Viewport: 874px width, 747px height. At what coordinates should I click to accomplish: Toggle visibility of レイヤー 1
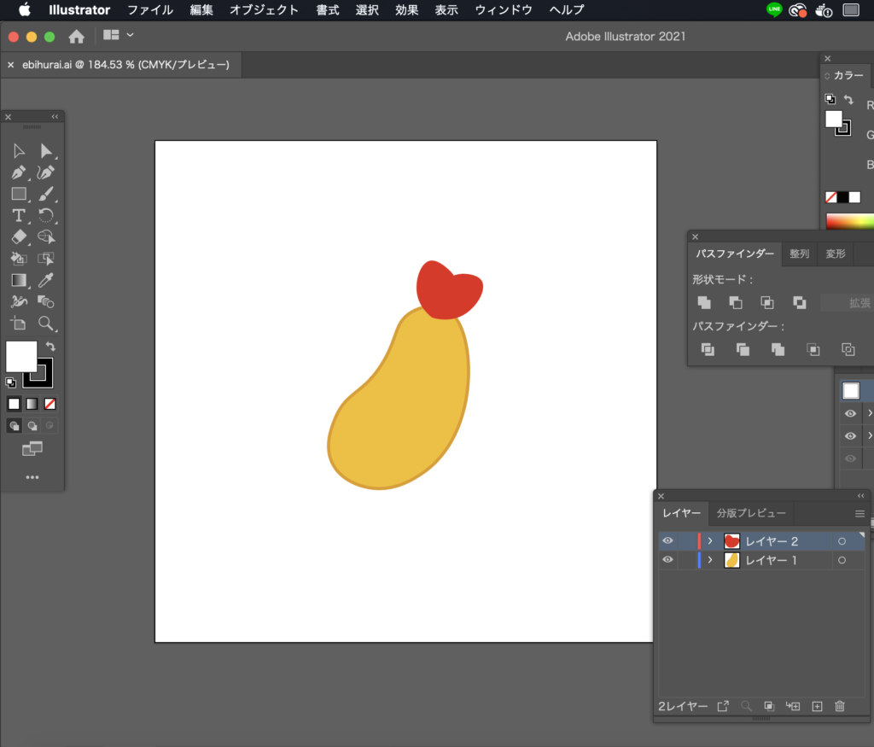pos(668,560)
